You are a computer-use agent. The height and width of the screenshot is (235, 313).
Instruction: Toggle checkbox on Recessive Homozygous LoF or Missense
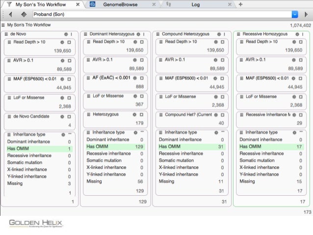pyautogui.click(x=301, y=97)
